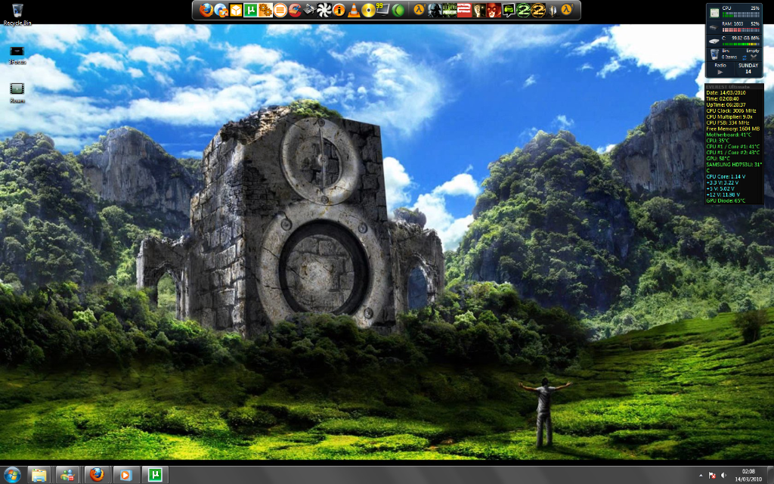Open the video file desktop icon below Recycle Bin
Screen dimensions: 774x484
click(17, 54)
